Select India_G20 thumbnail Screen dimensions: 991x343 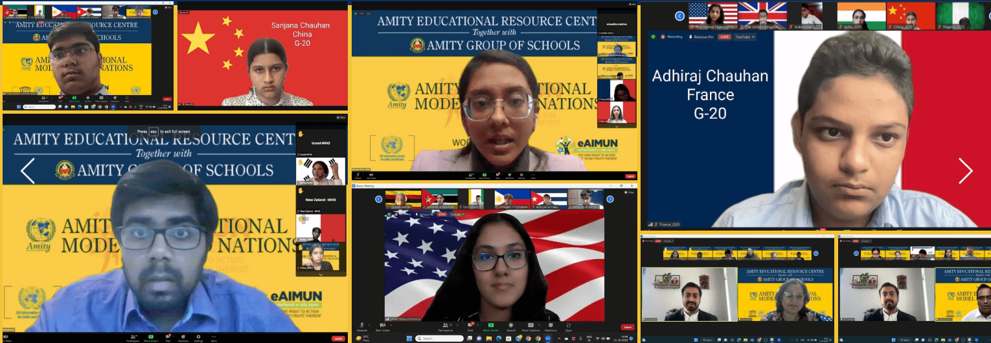coord(861,16)
